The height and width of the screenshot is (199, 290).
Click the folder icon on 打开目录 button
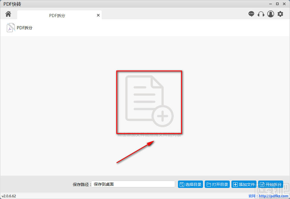pyautogui.click(x=209, y=184)
